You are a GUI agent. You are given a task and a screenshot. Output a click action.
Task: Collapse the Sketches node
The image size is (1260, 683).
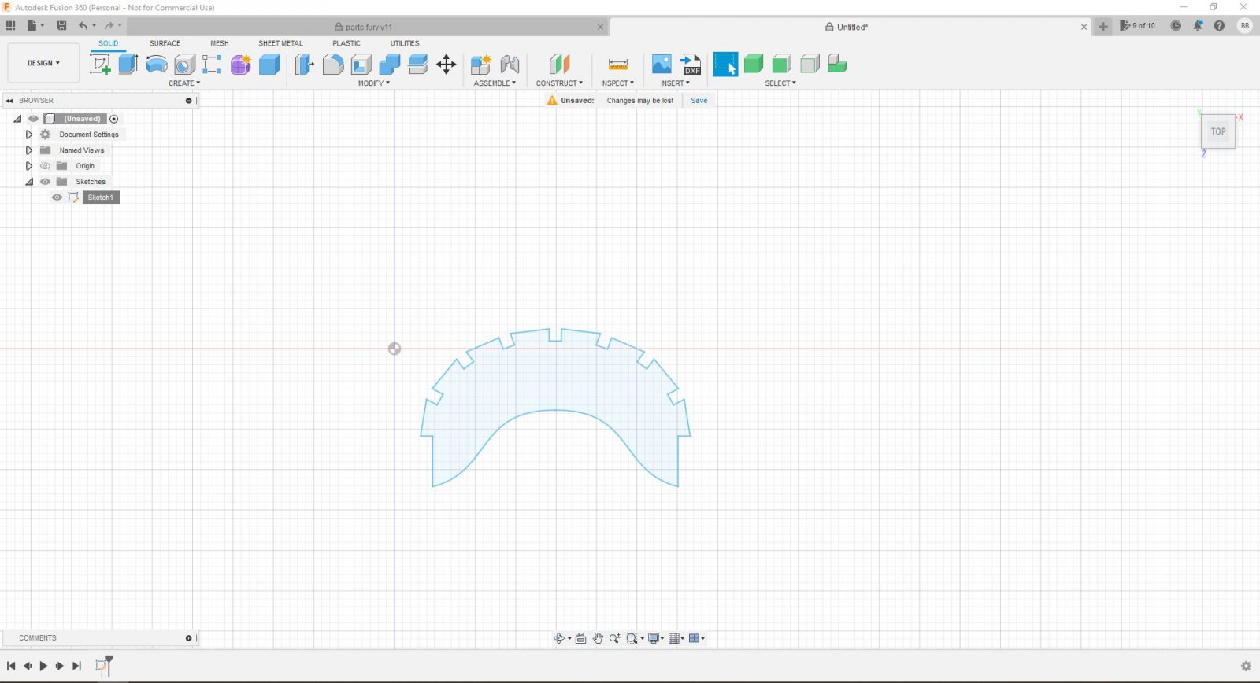coord(29,182)
